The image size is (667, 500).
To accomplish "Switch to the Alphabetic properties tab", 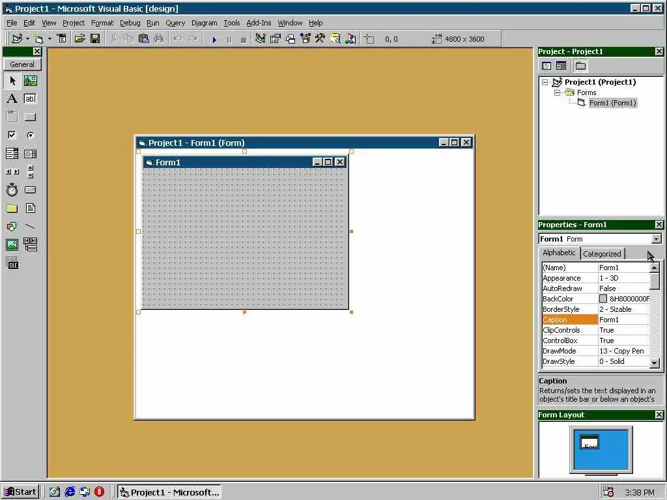I will tap(559, 253).
